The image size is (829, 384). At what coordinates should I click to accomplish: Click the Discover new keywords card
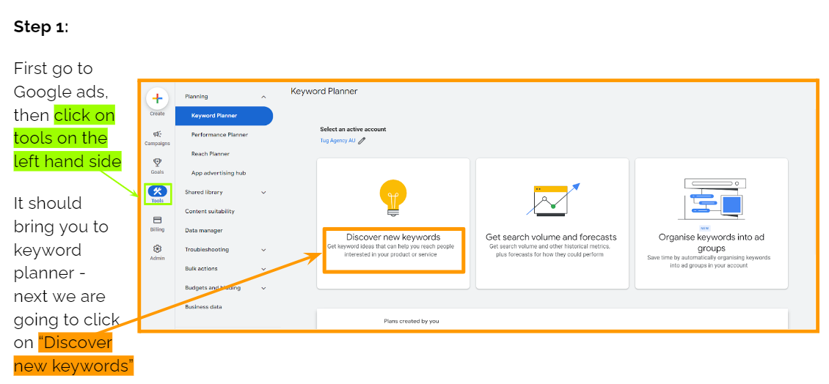393,237
